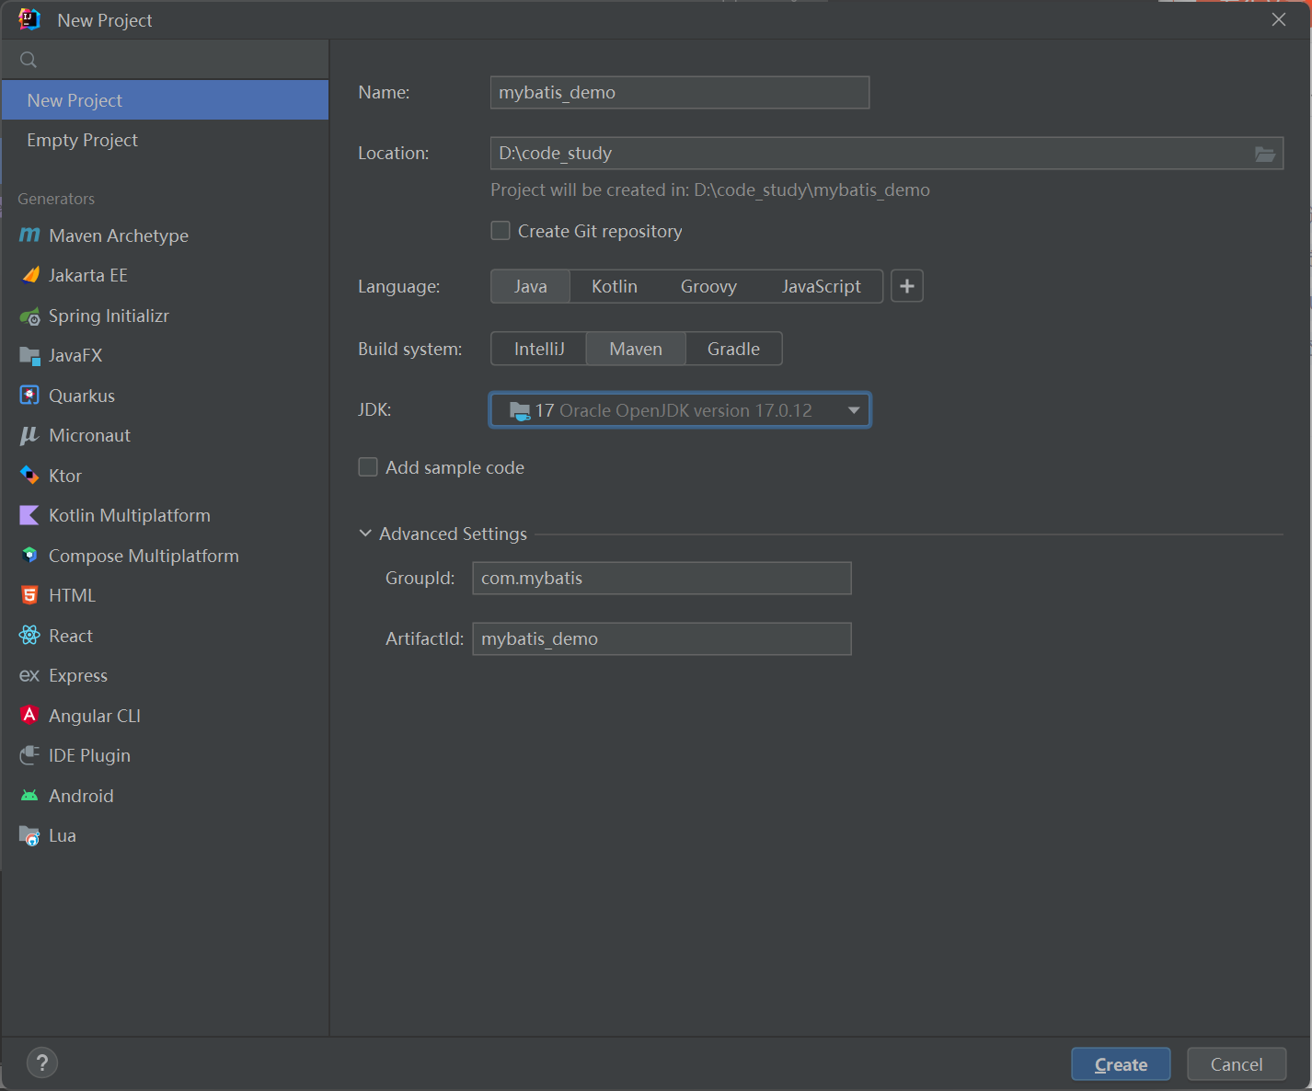Open Kotlin Multiplatform generator entry
Image resolution: width=1312 pixels, height=1091 pixels.
click(x=165, y=515)
